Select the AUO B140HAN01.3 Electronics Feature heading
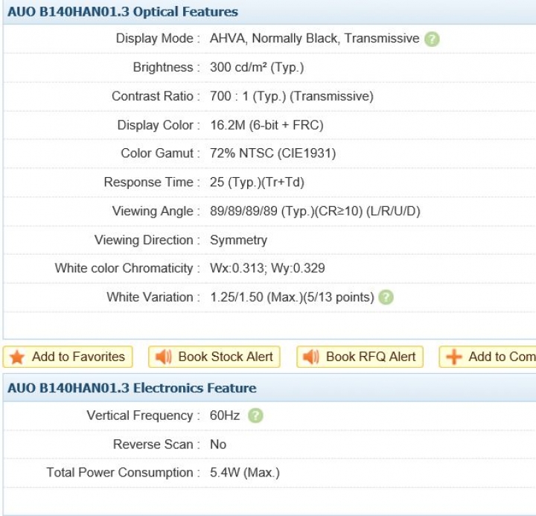 click(132, 388)
